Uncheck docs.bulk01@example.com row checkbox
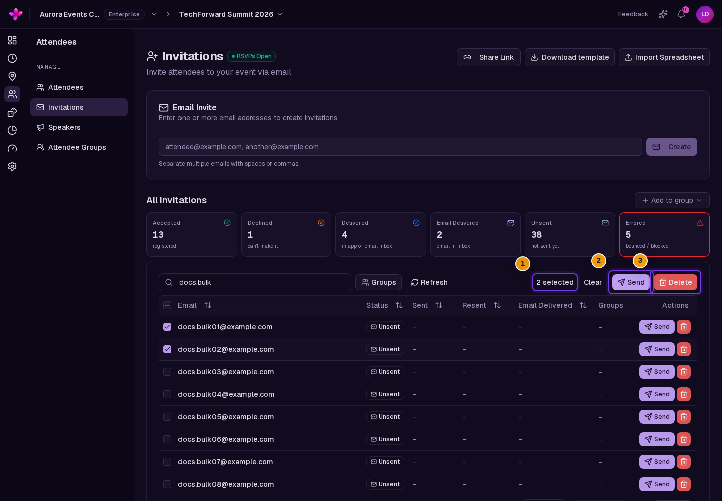The width and height of the screenshot is (722, 501). point(167,327)
